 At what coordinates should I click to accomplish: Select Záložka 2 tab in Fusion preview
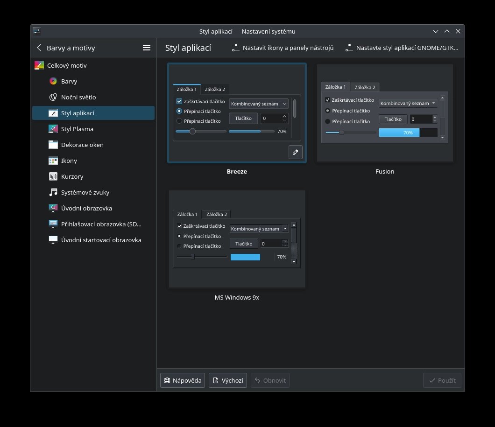pos(365,87)
